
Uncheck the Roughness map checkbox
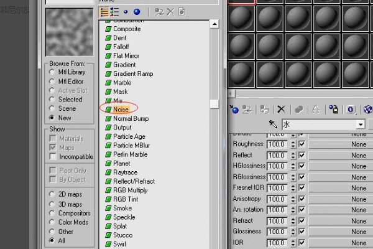302,144
